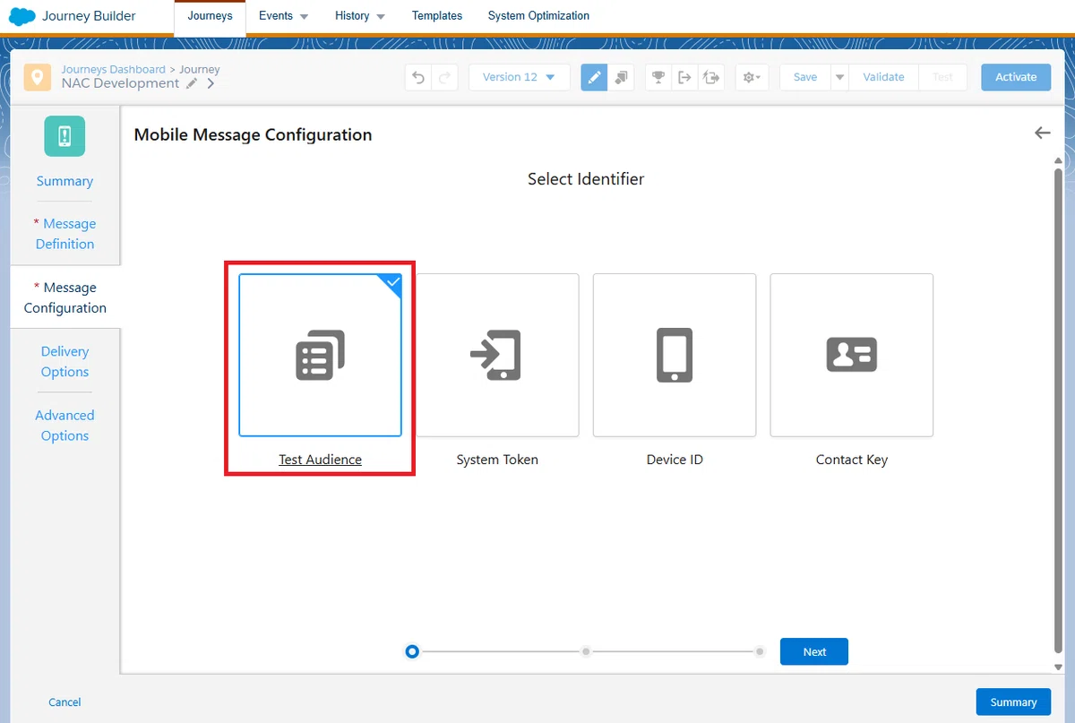Click the Salesforce cloud logo
The height and width of the screenshot is (723, 1075).
coord(21,16)
